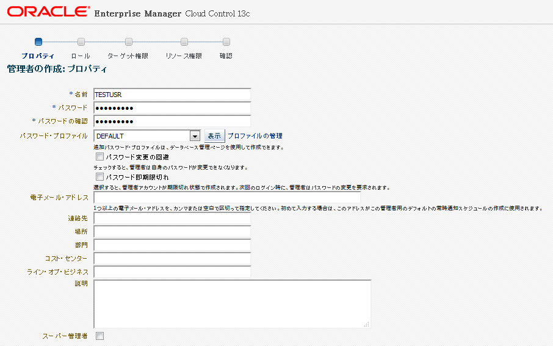Click the 説明 textarea resize grip
Viewport: 553px width, 346px height.
coord(367,324)
